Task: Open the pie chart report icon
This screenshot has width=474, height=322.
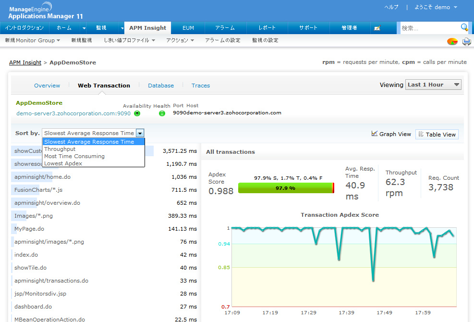Action: pos(452,41)
